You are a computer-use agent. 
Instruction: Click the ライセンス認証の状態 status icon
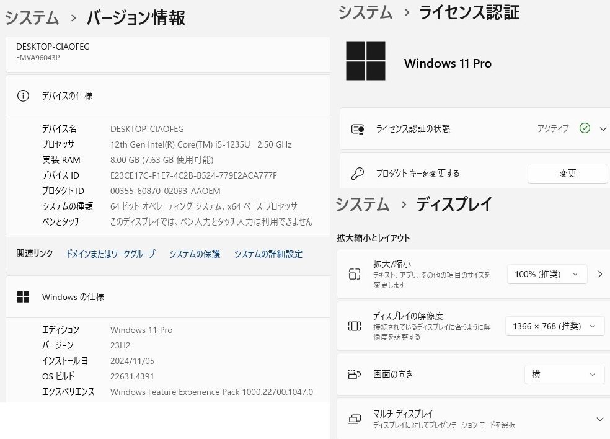tap(358, 129)
